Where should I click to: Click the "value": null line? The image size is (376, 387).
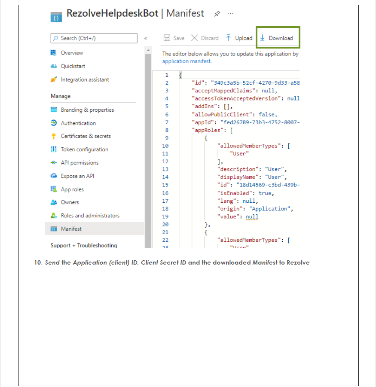point(238,216)
